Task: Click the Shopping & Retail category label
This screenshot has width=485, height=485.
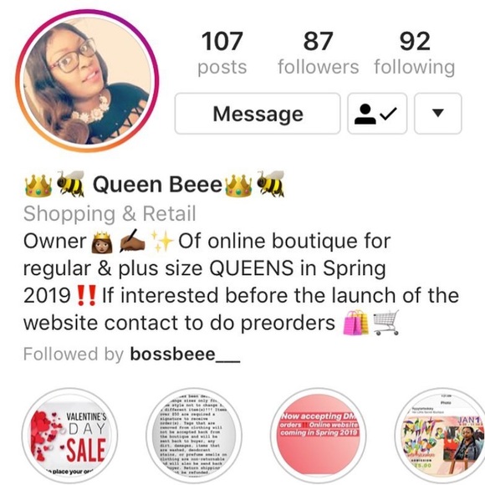Action: pyautogui.click(x=110, y=213)
